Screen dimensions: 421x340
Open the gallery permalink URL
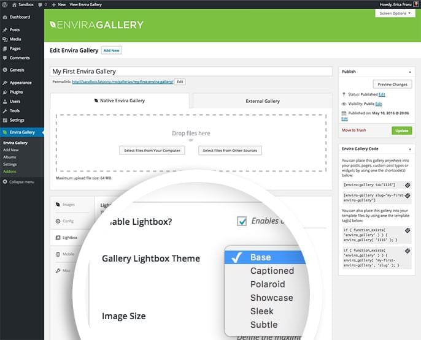tap(123, 81)
